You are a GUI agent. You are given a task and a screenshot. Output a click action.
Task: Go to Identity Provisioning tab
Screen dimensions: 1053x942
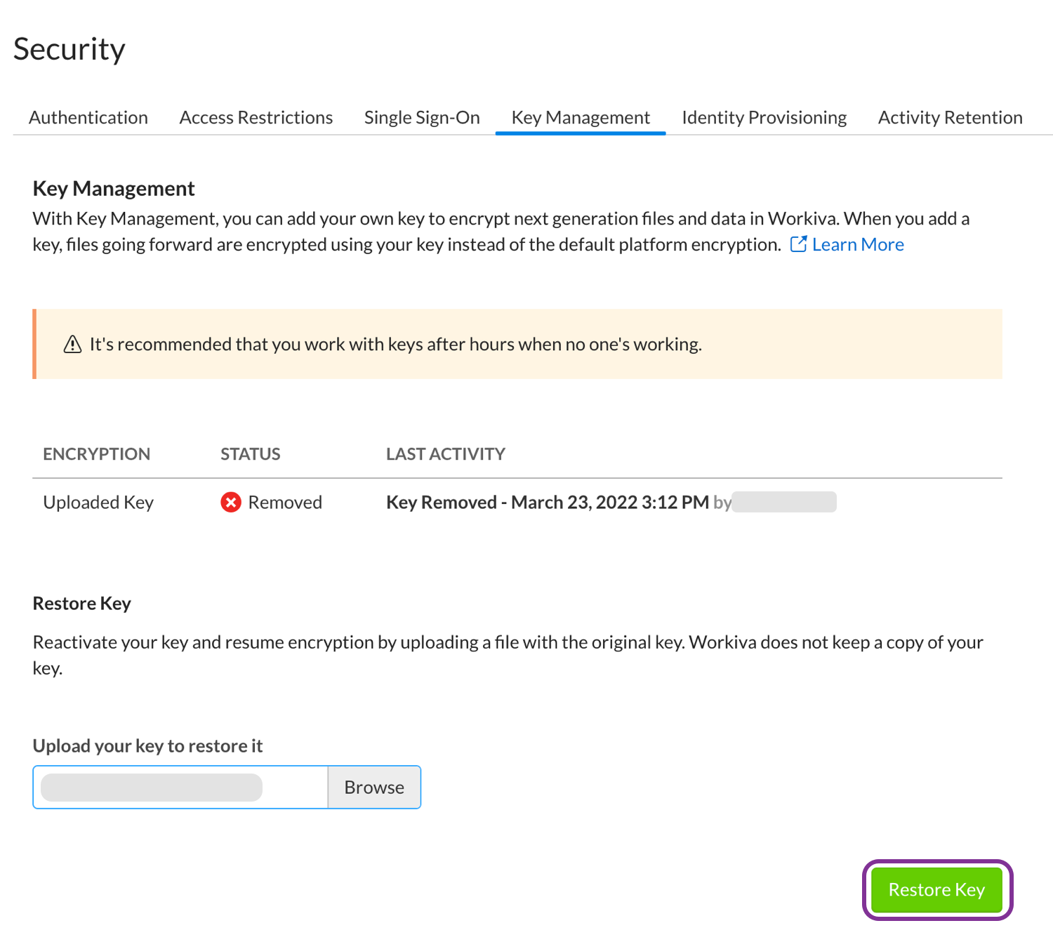pos(764,117)
